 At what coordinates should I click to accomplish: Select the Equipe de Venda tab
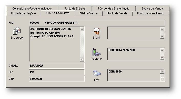152,8
